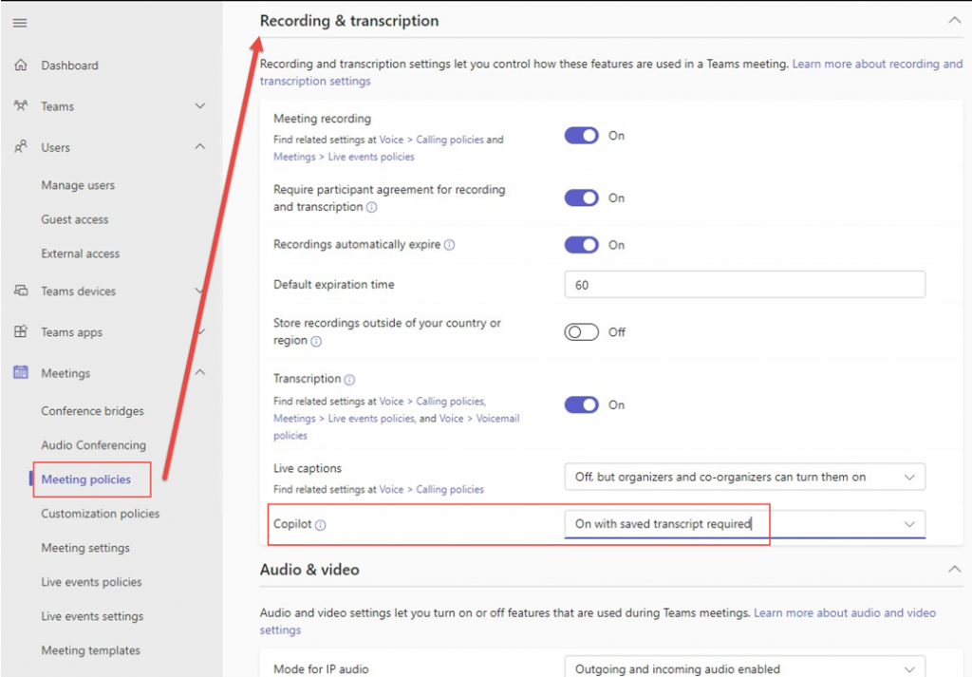Show info for Store recordings outside region
Screen dimensions: 972x677
click(316, 341)
